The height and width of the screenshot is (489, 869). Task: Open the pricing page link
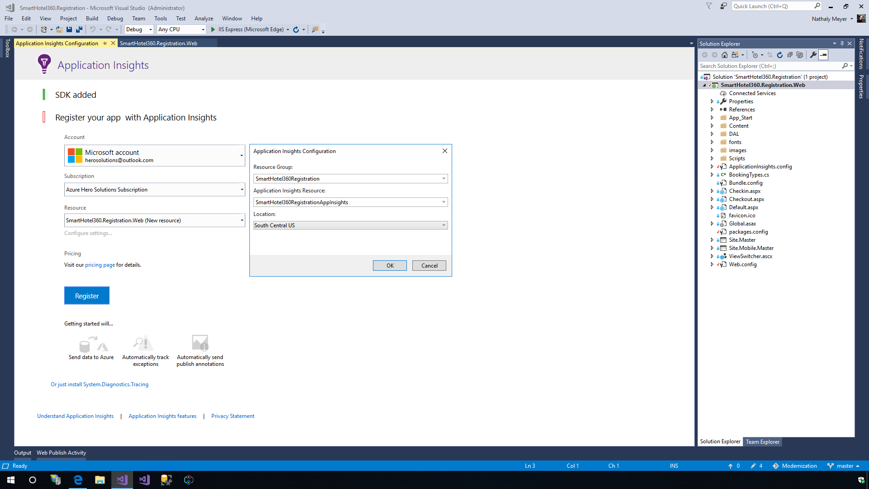click(x=100, y=265)
